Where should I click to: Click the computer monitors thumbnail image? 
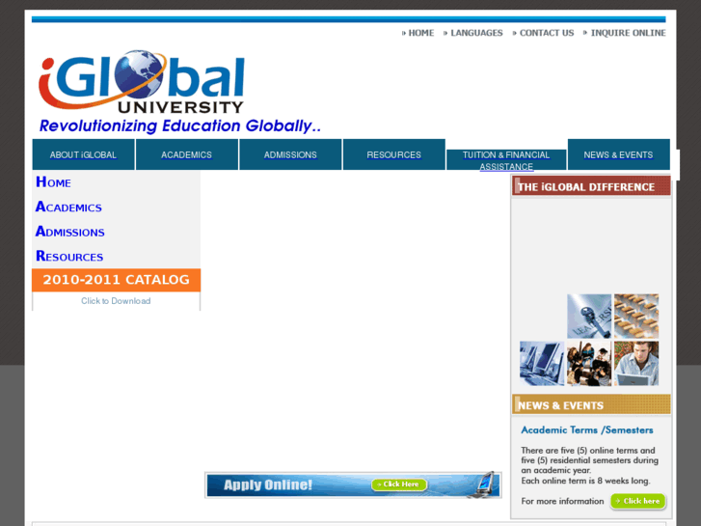542,364
